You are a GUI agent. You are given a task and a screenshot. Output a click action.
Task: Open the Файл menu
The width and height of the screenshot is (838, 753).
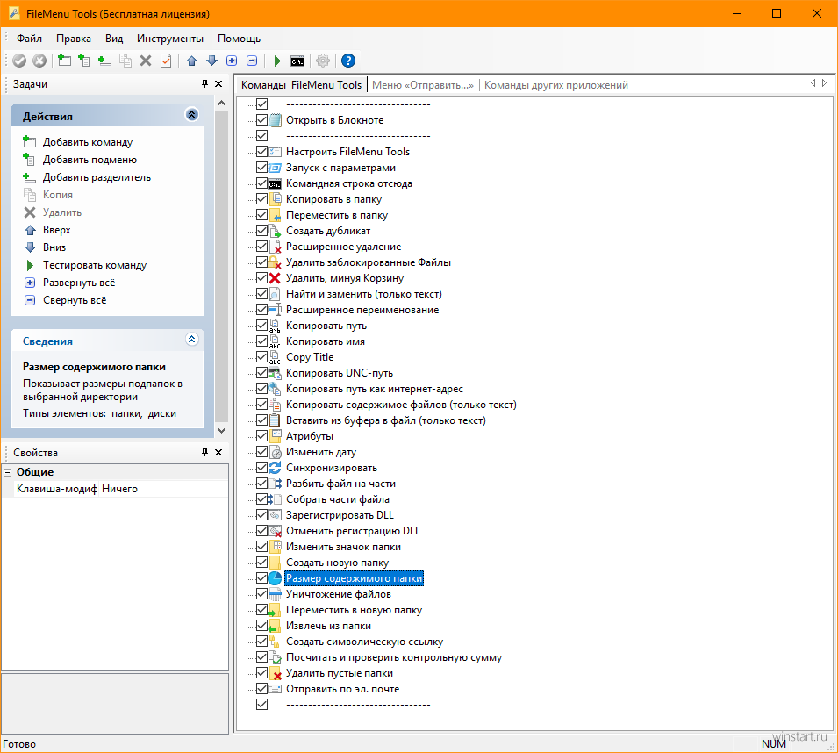point(29,39)
